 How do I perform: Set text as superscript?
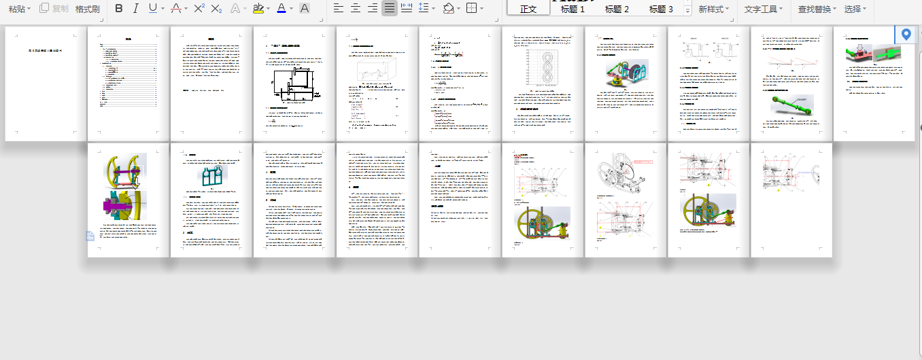(199, 9)
